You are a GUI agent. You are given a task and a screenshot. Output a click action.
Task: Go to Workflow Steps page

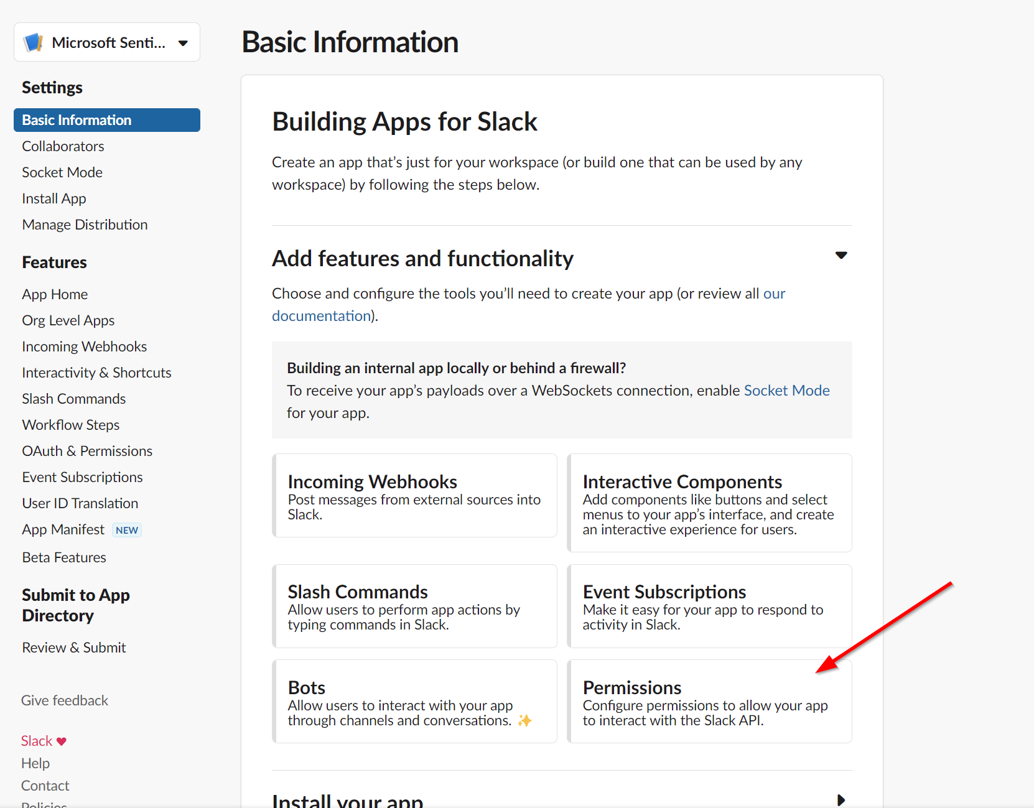(71, 425)
